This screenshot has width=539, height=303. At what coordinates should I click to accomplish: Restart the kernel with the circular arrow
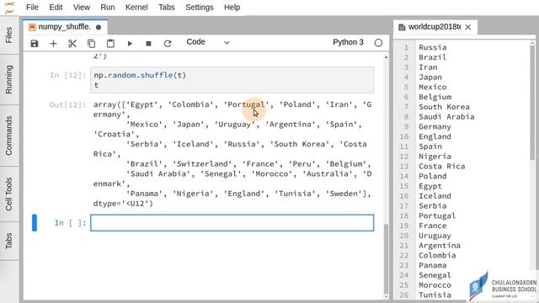tap(168, 44)
